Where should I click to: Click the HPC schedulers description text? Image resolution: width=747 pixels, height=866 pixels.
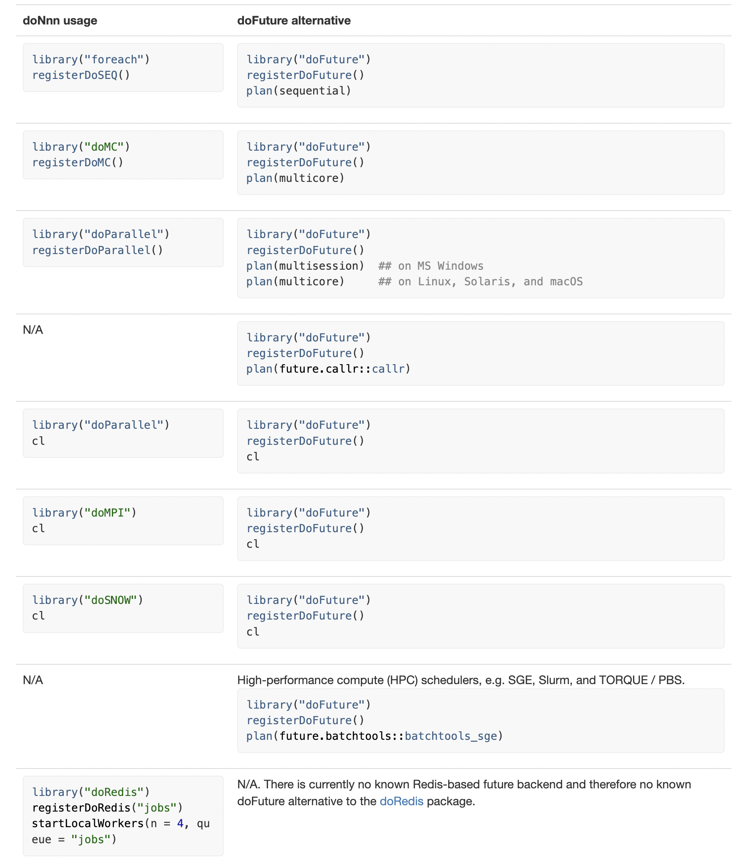460,680
